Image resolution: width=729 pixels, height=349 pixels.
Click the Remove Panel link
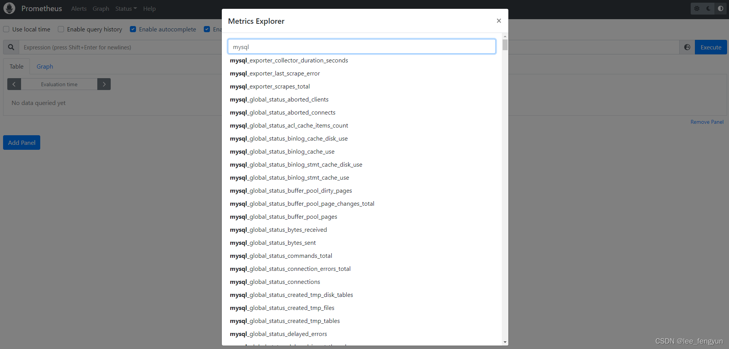[x=707, y=122]
